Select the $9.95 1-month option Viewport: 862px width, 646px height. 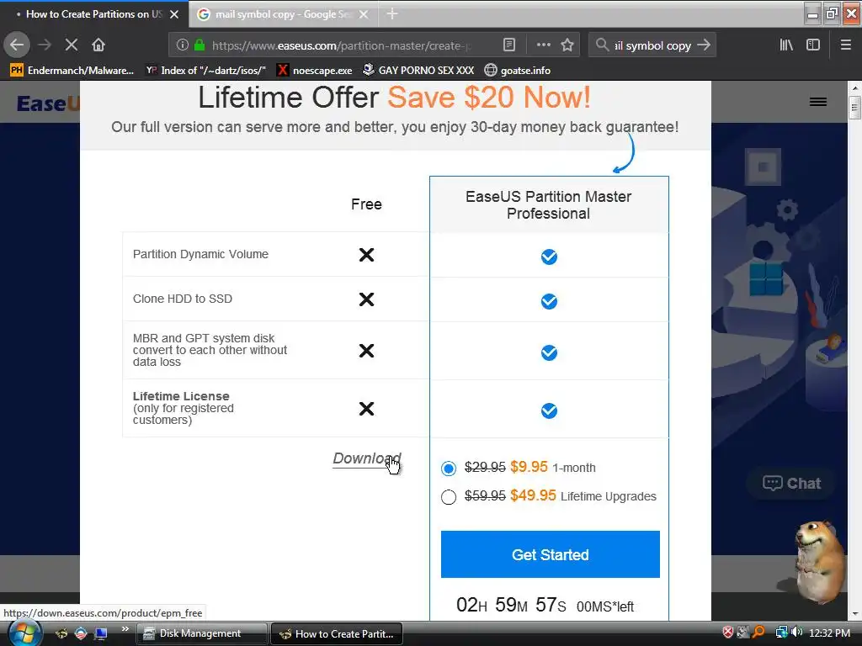449,468
